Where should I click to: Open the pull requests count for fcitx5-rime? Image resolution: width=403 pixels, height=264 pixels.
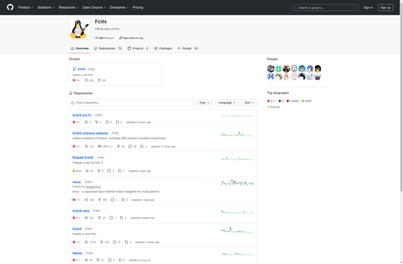(123, 218)
